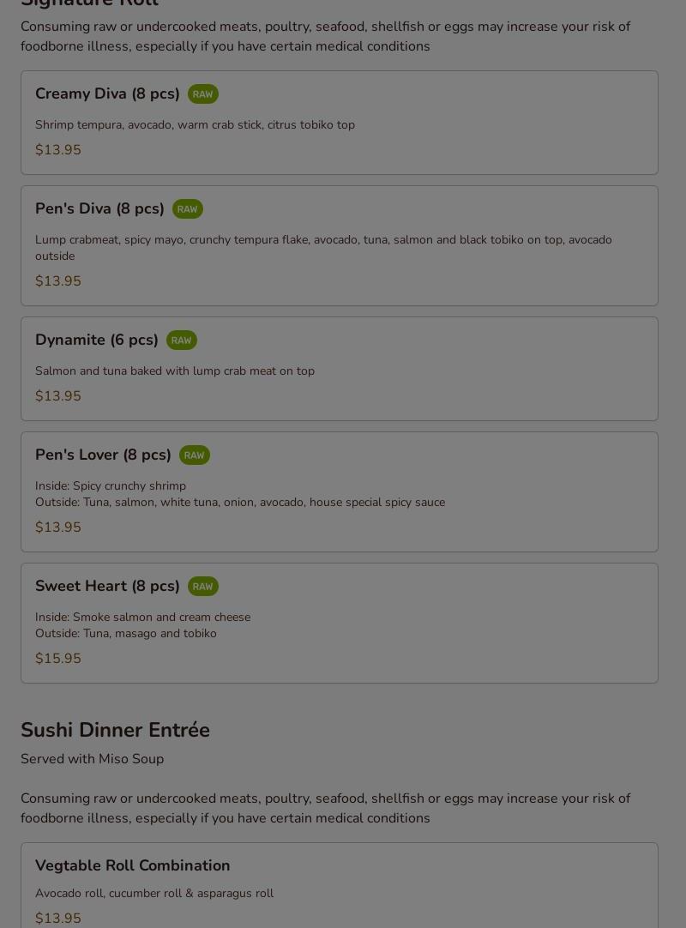Screen dimensions: 686x928
Task: Click the Inside: Spicy crunchy shrimp line
Action: point(110,486)
